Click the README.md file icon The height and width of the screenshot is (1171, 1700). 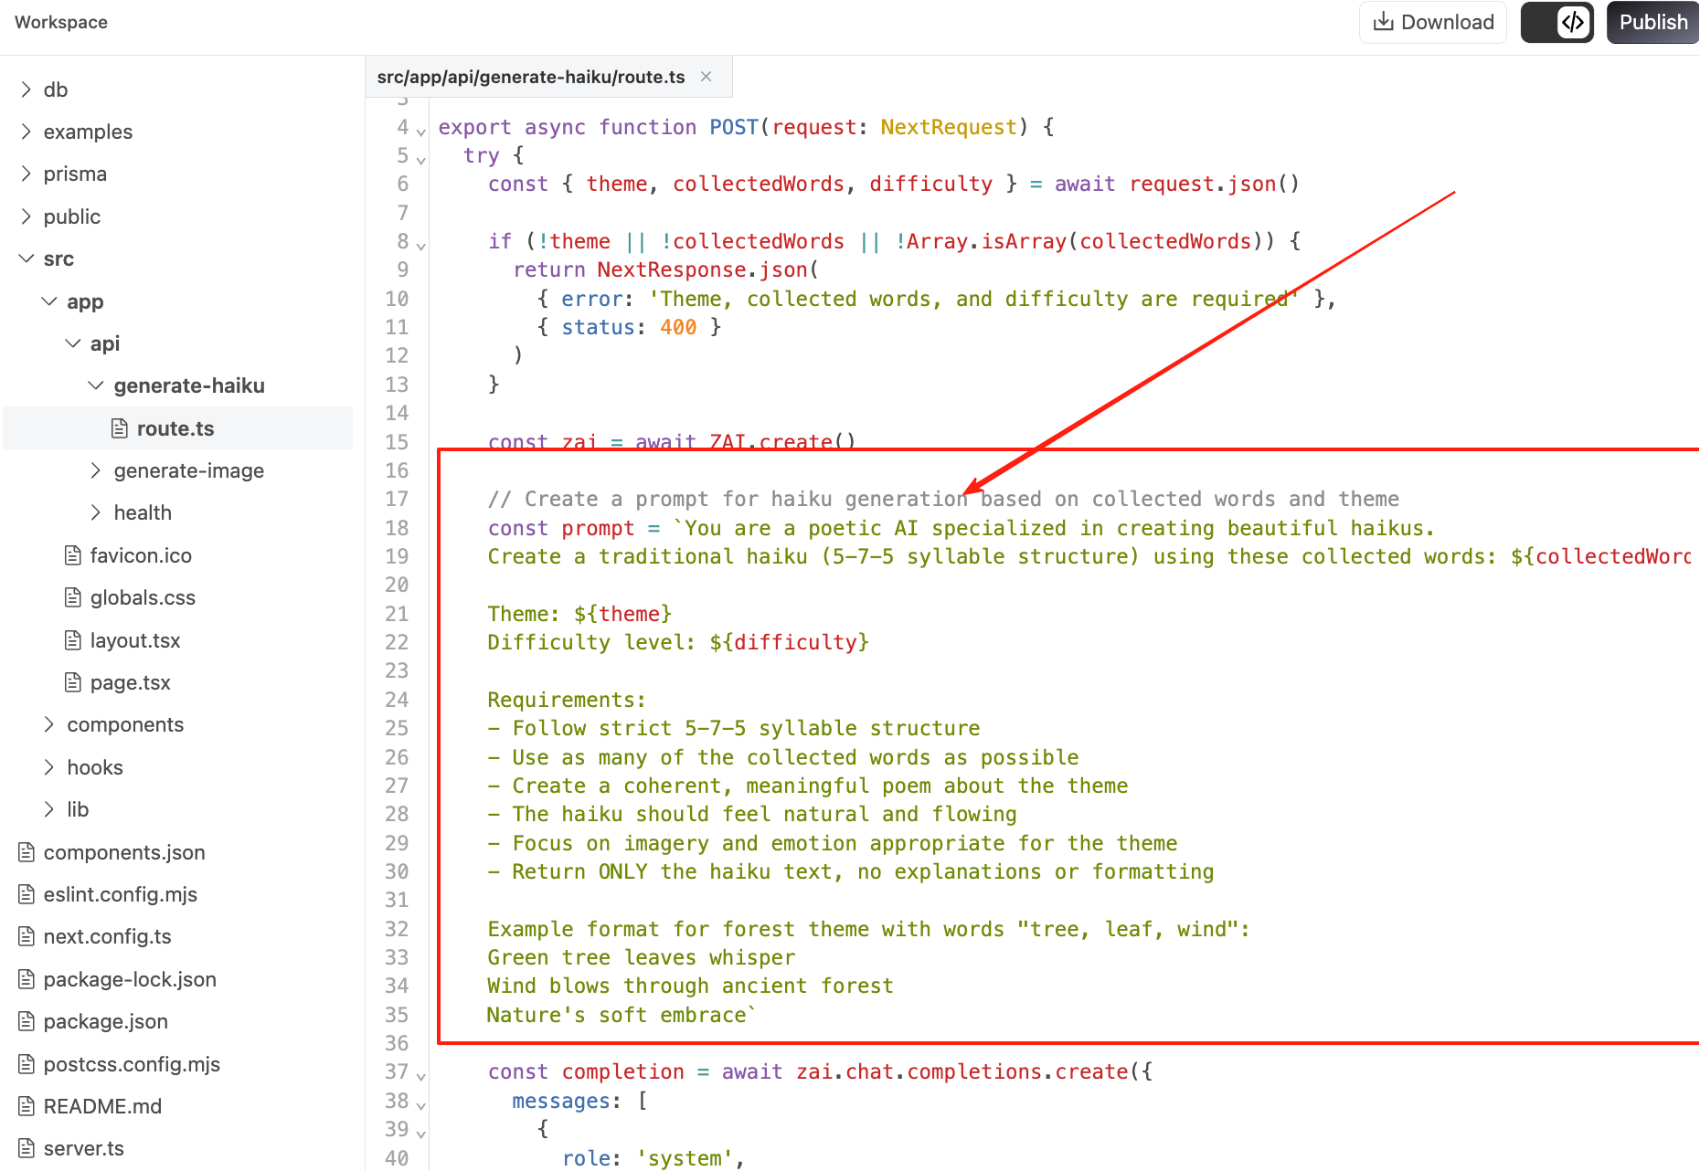[27, 1107]
